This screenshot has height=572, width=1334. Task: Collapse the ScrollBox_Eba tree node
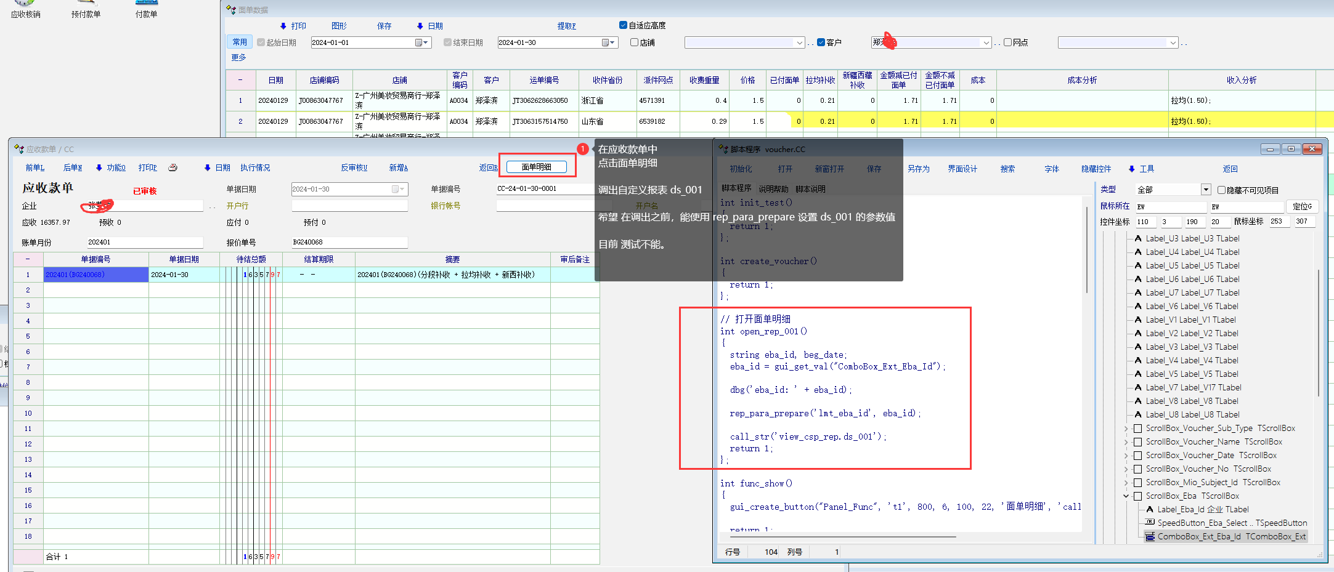click(1126, 496)
